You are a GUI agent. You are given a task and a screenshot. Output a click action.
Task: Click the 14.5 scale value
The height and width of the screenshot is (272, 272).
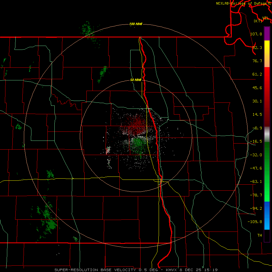tap(257, 115)
